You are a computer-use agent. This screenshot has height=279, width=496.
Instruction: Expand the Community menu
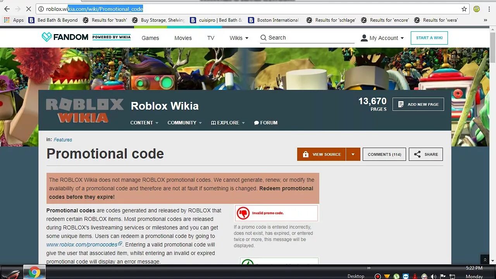point(184,123)
